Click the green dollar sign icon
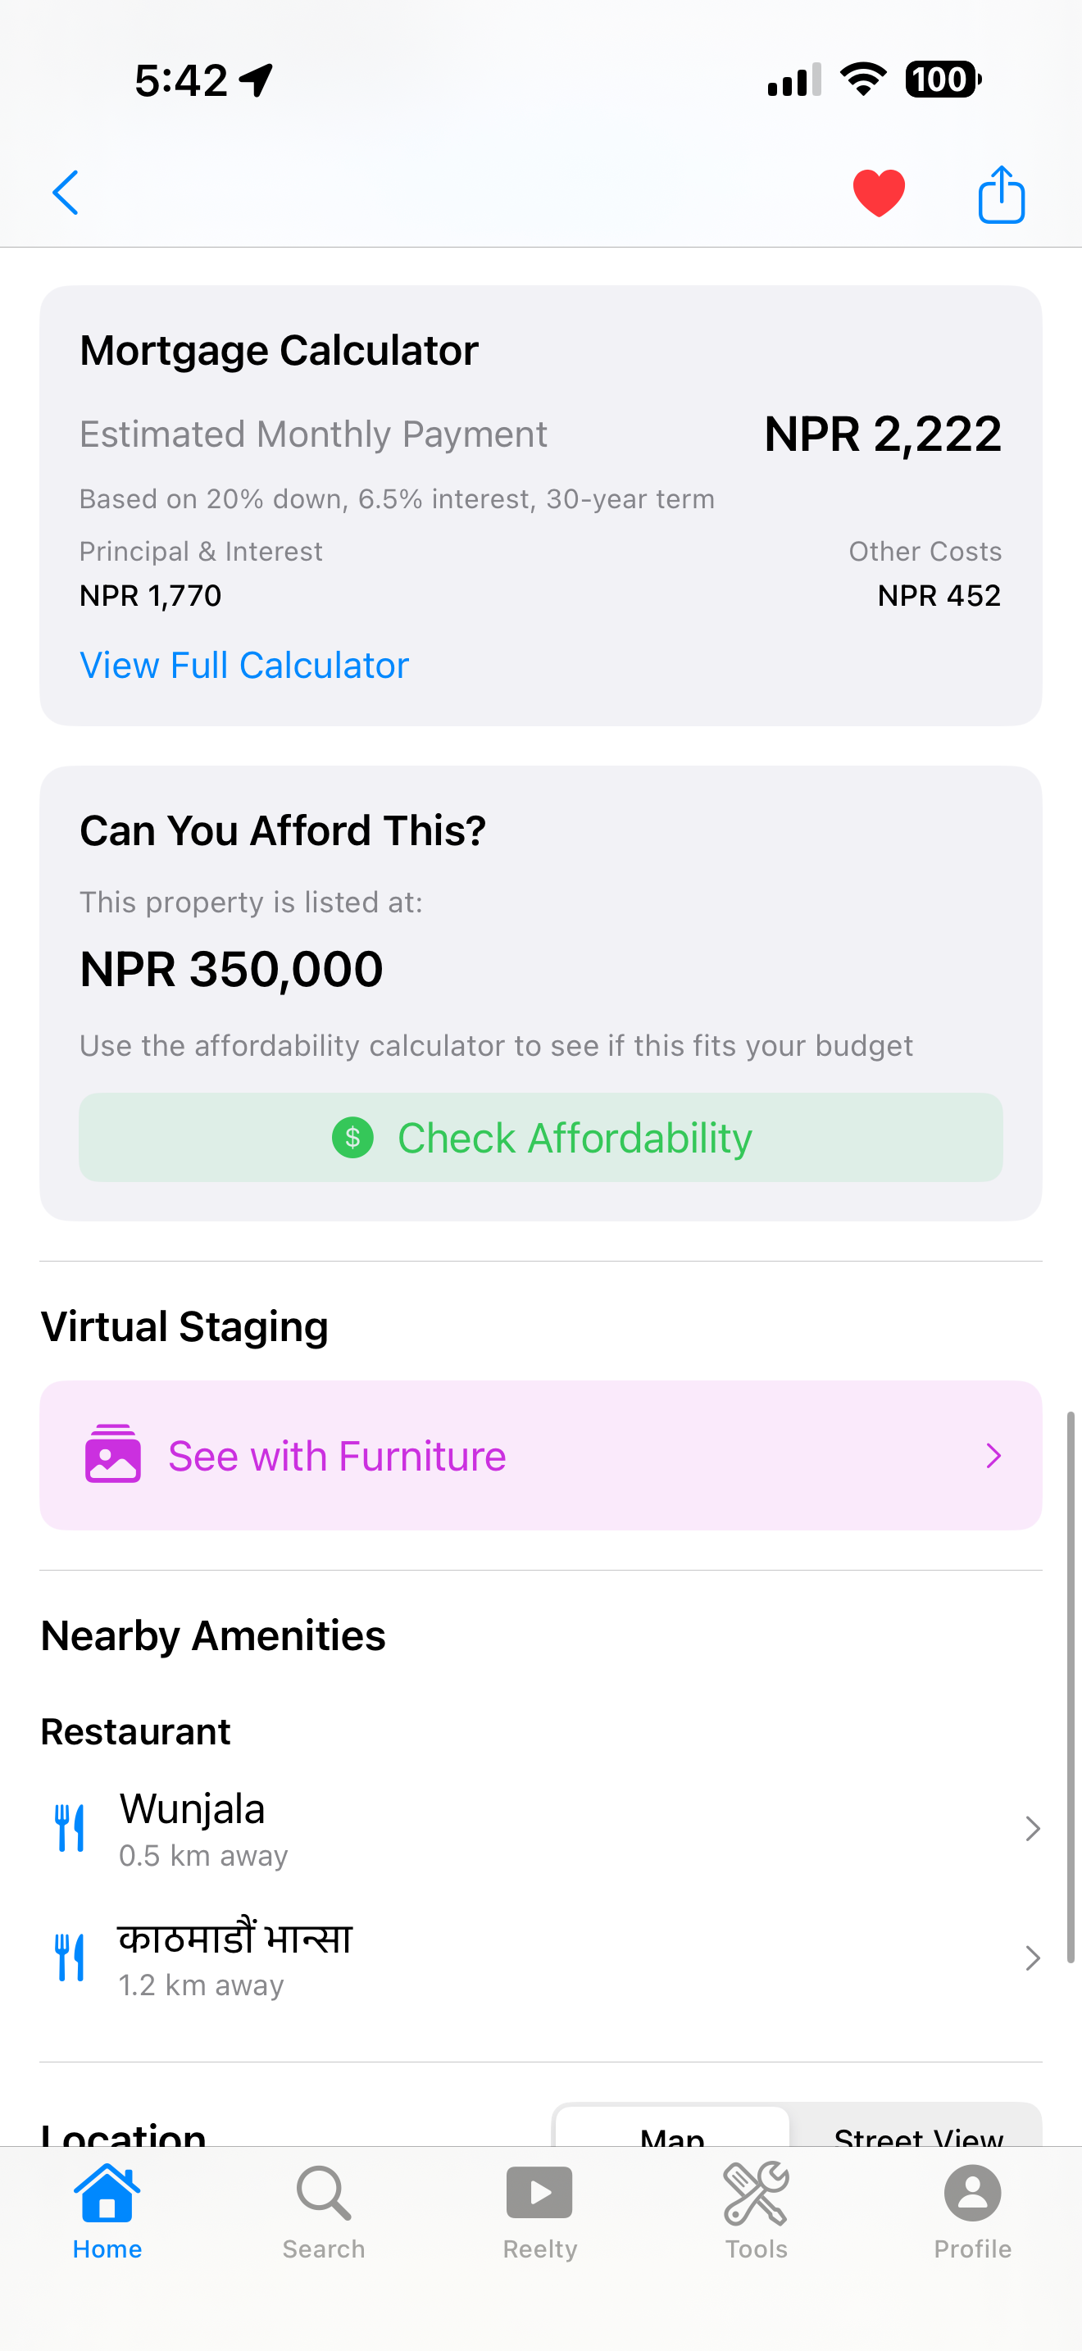 353,1137
